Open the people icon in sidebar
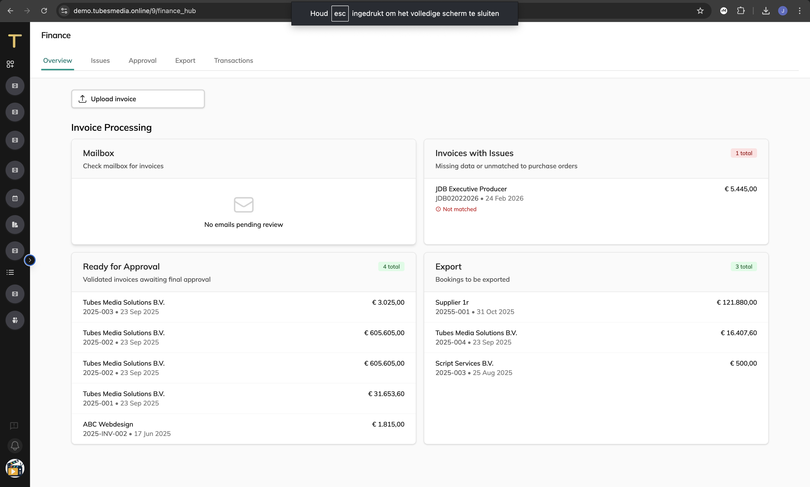This screenshot has width=810, height=487. [x=15, y=320]
